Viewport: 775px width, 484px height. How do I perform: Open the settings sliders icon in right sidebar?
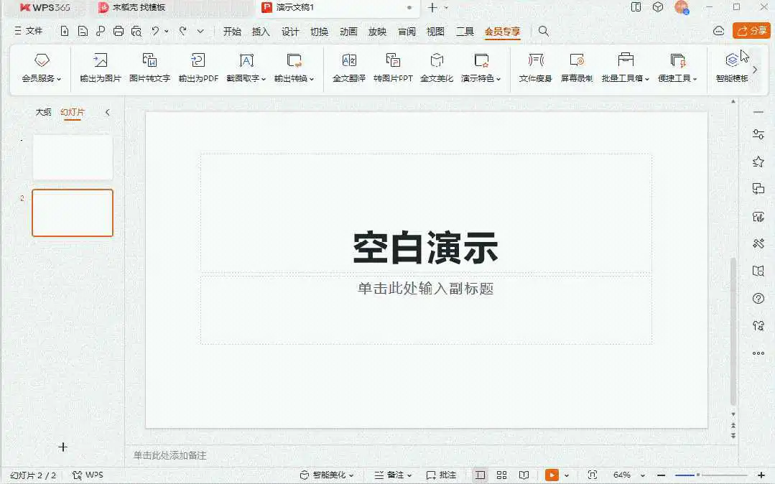point(758,134)
